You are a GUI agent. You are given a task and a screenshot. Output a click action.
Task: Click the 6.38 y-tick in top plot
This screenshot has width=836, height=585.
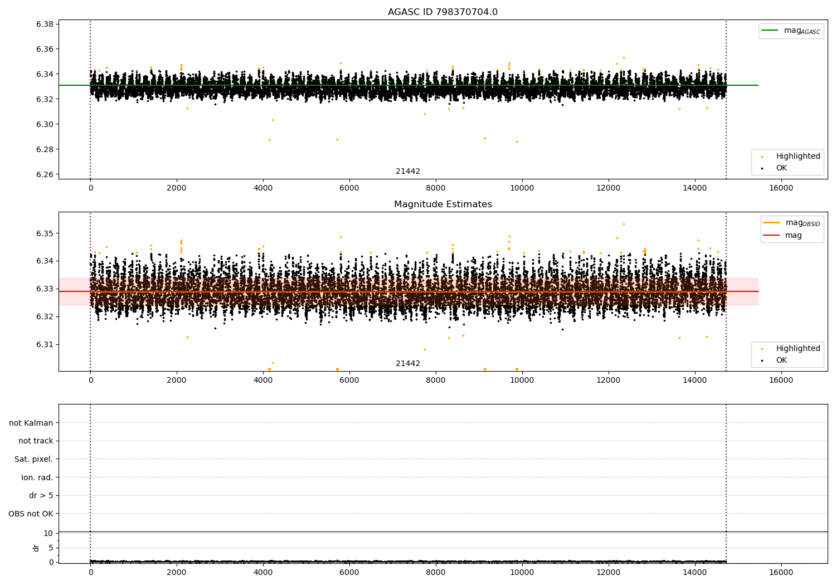click(x=45, y=24)
